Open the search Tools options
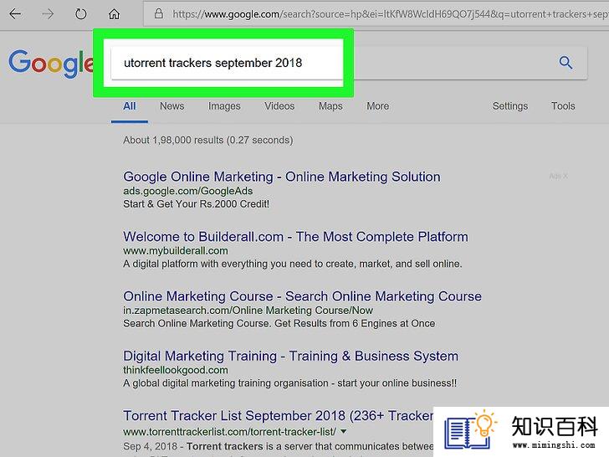 [x=563, y=106]
